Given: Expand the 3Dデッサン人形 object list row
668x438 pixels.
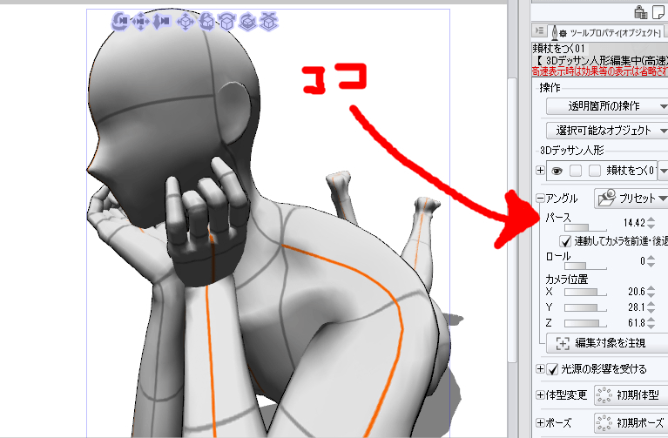Looking at the screenshot, I should pos(540,171).
